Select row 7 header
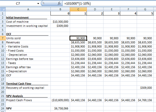Image resolution: width=156 pixels, height=112 pixels. pos(3,38)
